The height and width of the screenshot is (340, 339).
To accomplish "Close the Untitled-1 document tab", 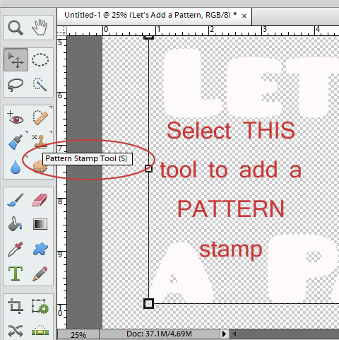I will 244,16.
